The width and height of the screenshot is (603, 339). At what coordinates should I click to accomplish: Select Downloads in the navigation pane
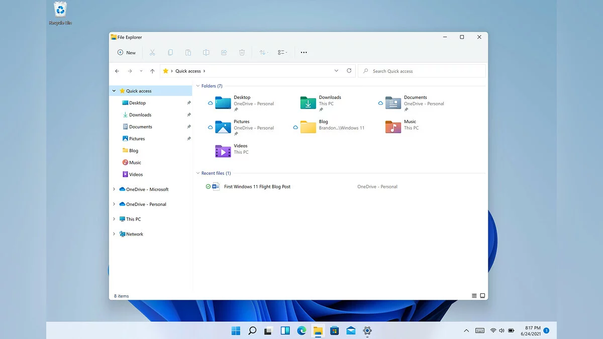140,115
